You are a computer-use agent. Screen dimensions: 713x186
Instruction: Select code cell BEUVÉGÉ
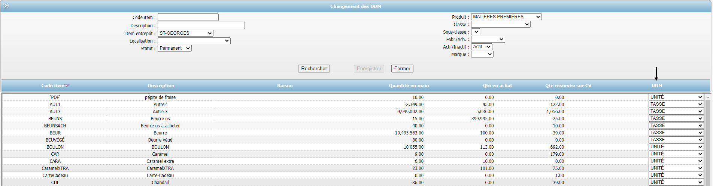click(x=55, y=140)
